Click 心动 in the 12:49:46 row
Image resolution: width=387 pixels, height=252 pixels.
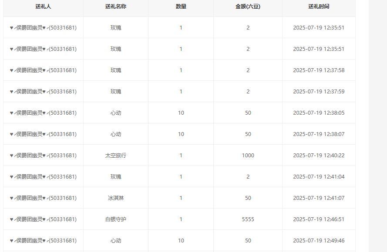pyautogui.click(x=116, y=240)
